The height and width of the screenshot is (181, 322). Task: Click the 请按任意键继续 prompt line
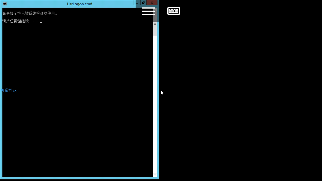tap(21, 21)
